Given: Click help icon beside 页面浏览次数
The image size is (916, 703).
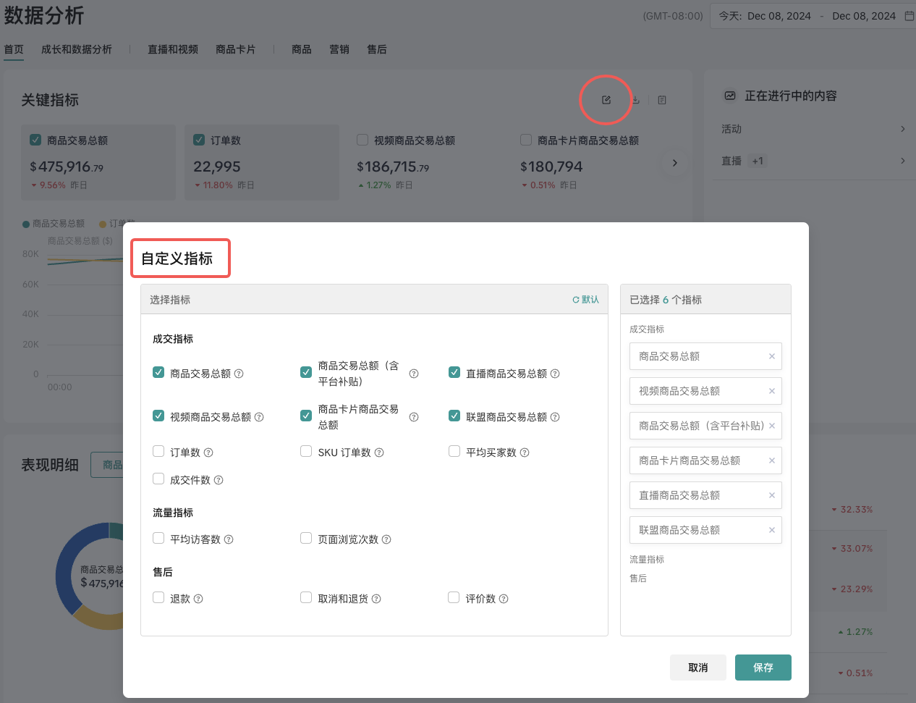Looking at the screenshot, I should click(x=386, y=539).
